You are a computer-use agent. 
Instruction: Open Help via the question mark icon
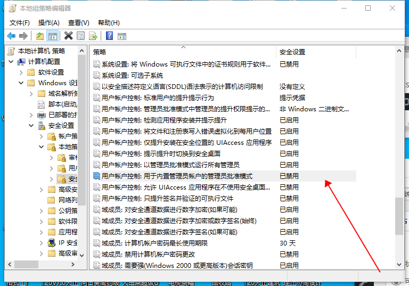[x=109, y=36]
